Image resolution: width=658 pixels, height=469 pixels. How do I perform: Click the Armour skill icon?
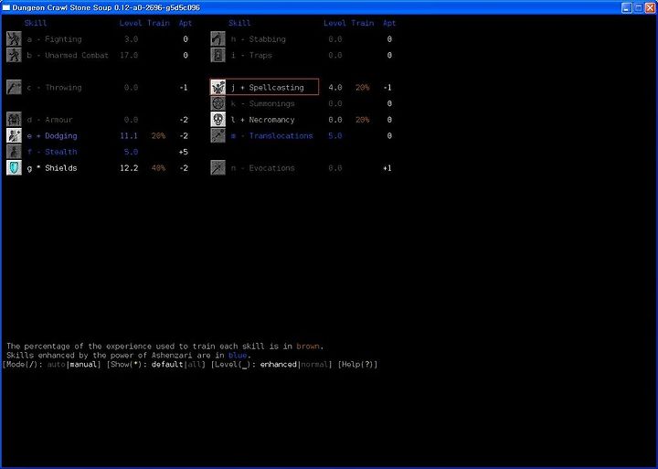(14, 120)
